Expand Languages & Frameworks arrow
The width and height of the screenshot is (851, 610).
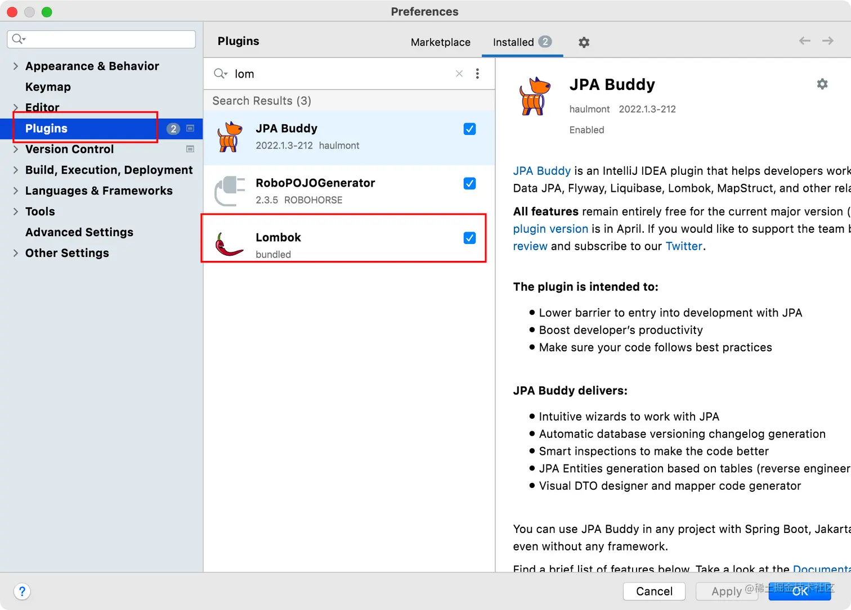click(x=16, y=191)
